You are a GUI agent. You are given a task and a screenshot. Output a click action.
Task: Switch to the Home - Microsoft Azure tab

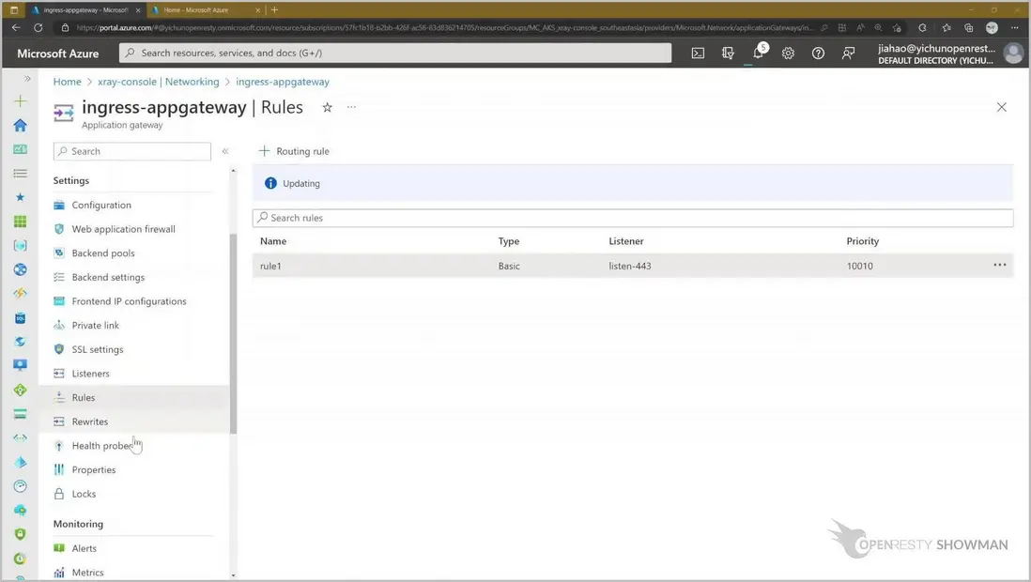(197, 10)
